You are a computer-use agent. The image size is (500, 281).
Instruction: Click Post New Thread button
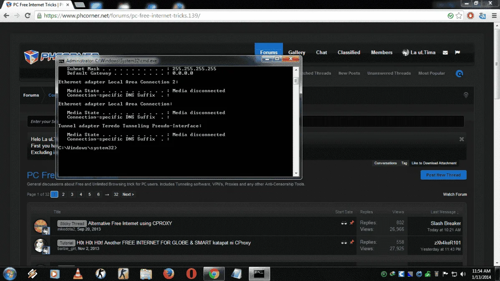(x=443, y=175)
